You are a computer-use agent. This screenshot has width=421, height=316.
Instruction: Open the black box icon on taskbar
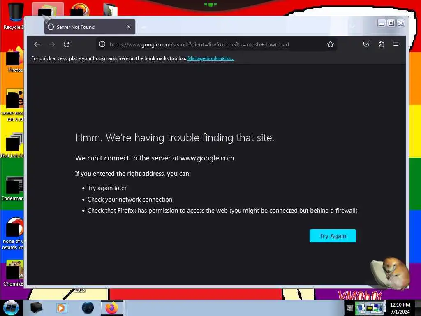click(x=37, y=308)
